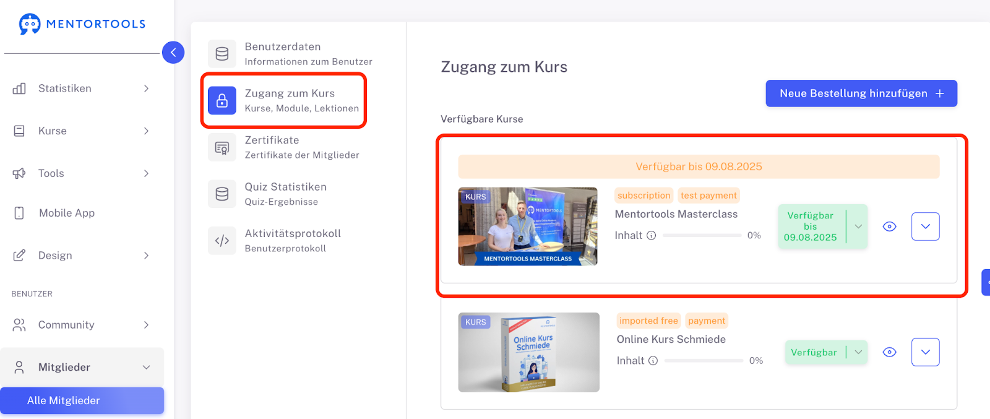Click the Zertifikate certificate icon
Screen dimensions: 990x419
click(x=222, y=147)
